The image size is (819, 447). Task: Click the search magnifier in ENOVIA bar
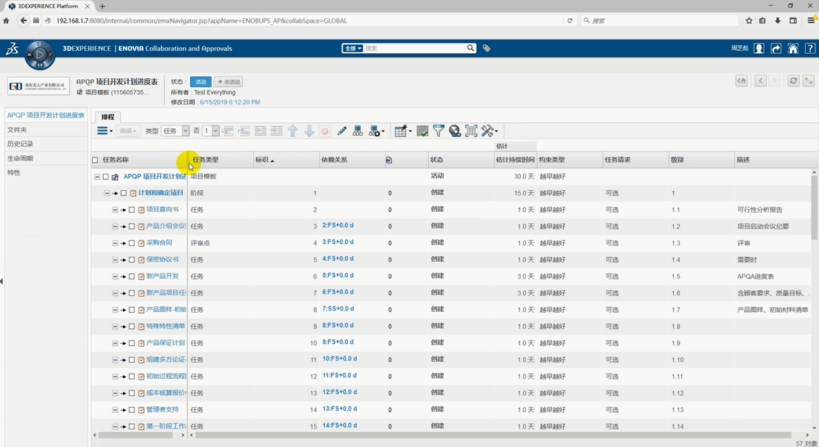point(470,48)
